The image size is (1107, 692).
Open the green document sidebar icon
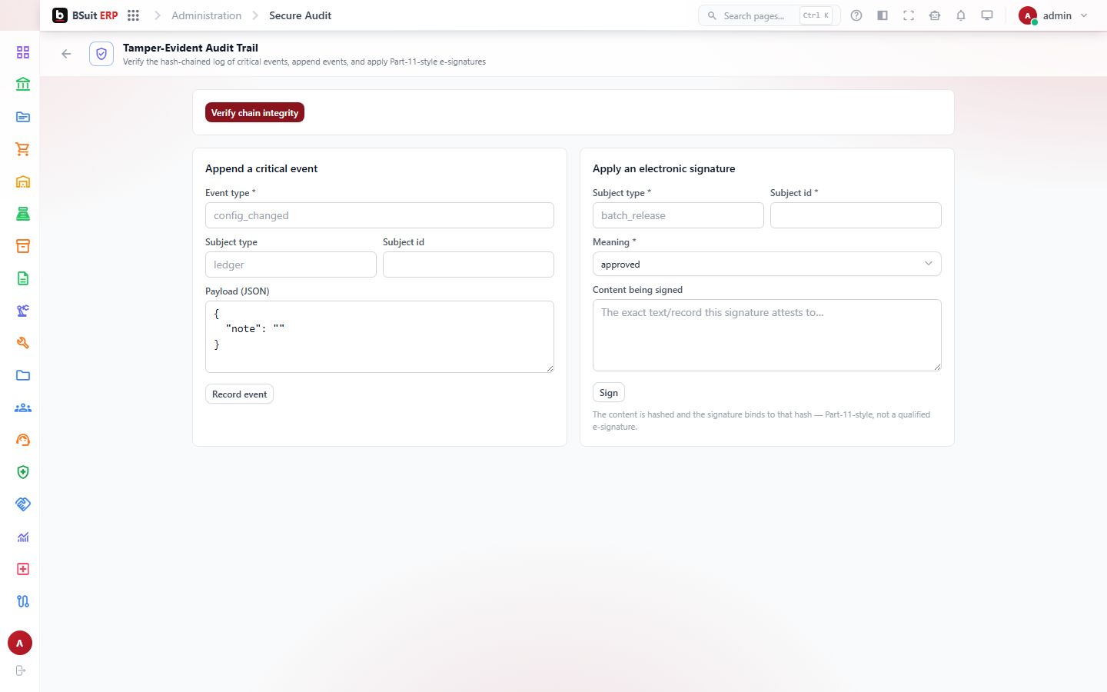click(23, 278)
